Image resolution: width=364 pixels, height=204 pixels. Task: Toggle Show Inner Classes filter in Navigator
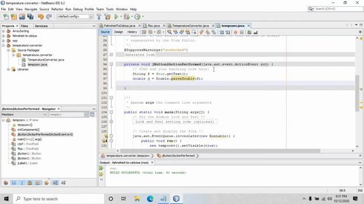[38, 183]
